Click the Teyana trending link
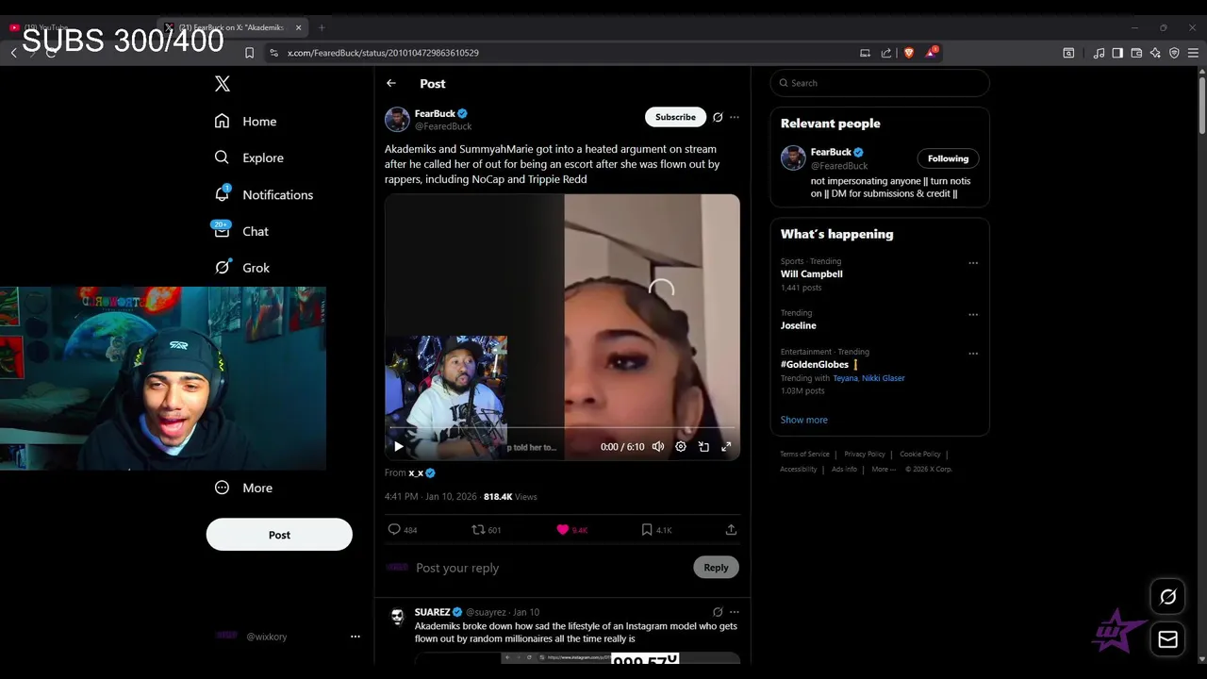This screenshot has height=679, width=1207. [x=845, y=378]
